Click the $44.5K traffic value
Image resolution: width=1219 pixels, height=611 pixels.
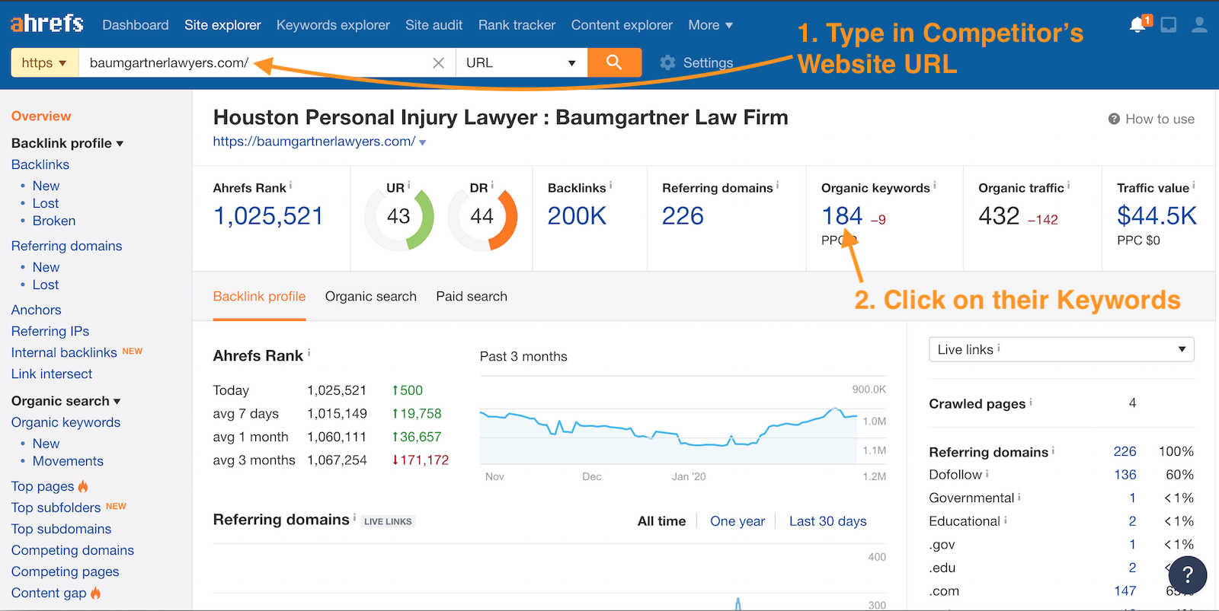click(1157, 216)
